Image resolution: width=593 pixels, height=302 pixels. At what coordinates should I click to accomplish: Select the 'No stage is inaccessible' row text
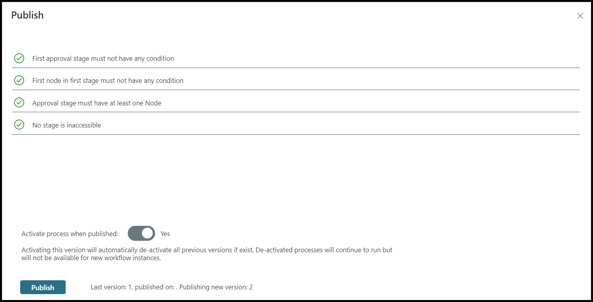[66, 125]
